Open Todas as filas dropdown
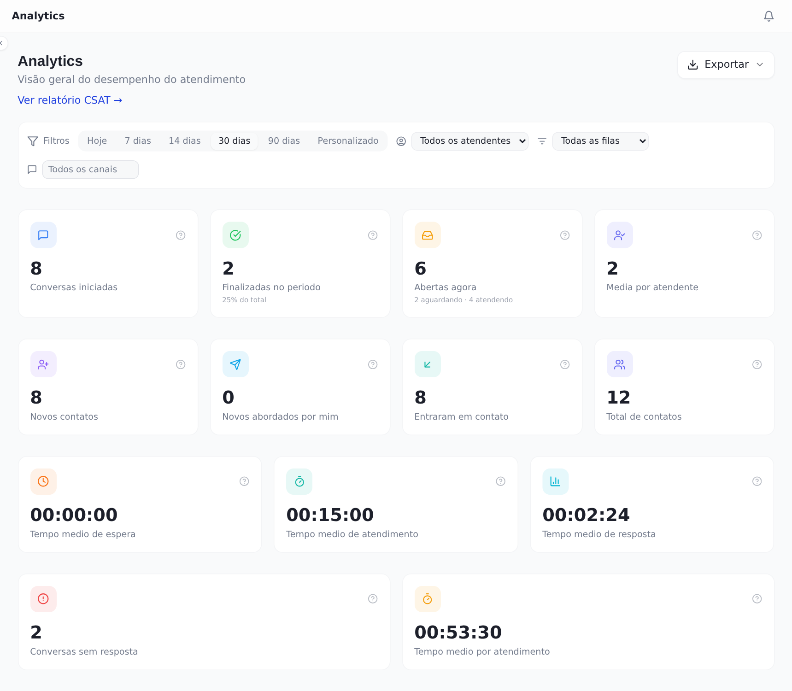The image size is (792, 691). click(x=600, y=141)
